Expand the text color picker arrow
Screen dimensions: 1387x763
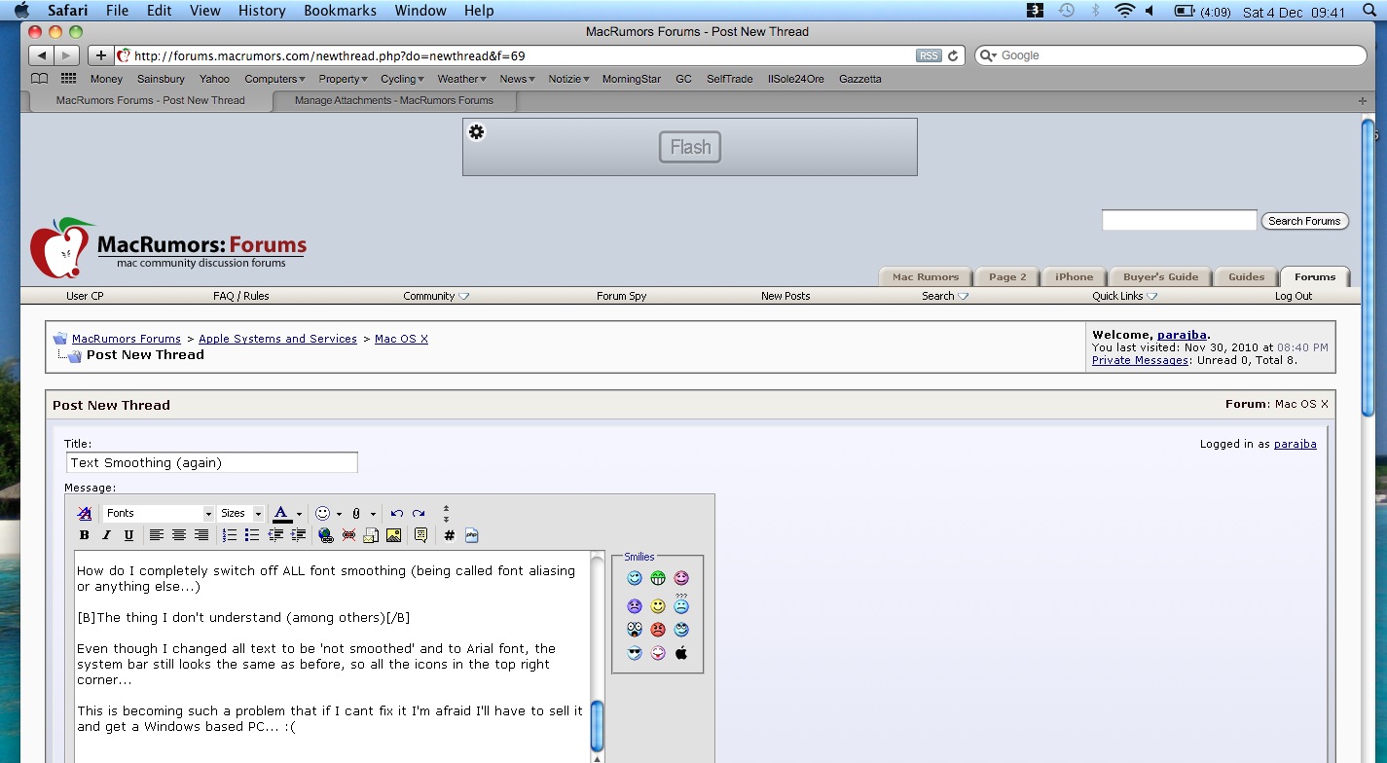click(x=299, y=514)
